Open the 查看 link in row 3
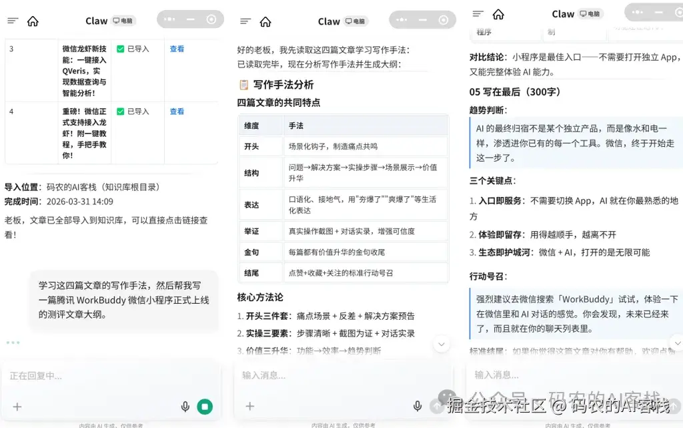The height and width of the screenshot is (428, 683). tap(177, 49)
